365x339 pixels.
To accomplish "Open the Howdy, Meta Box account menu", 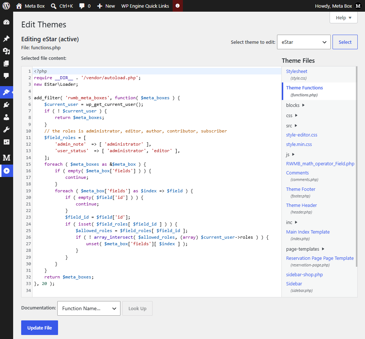I will [x=333, y=6].
